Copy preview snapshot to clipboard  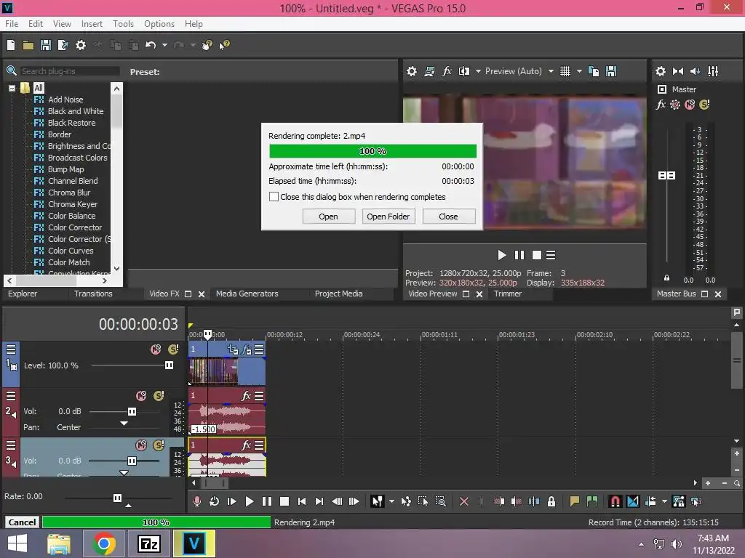coord(594,71)
